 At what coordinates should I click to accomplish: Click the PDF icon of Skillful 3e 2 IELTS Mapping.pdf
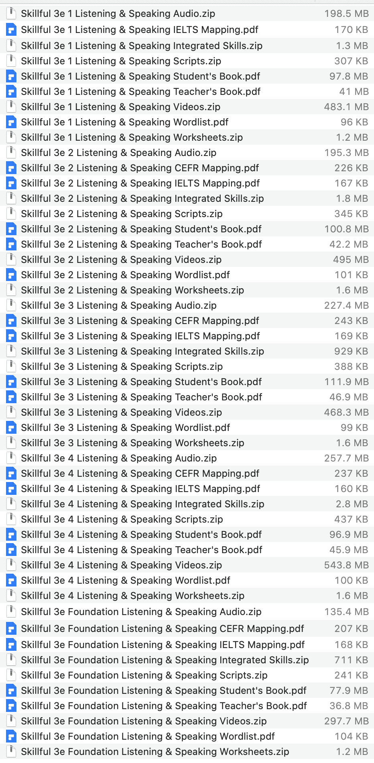(12, 183)
